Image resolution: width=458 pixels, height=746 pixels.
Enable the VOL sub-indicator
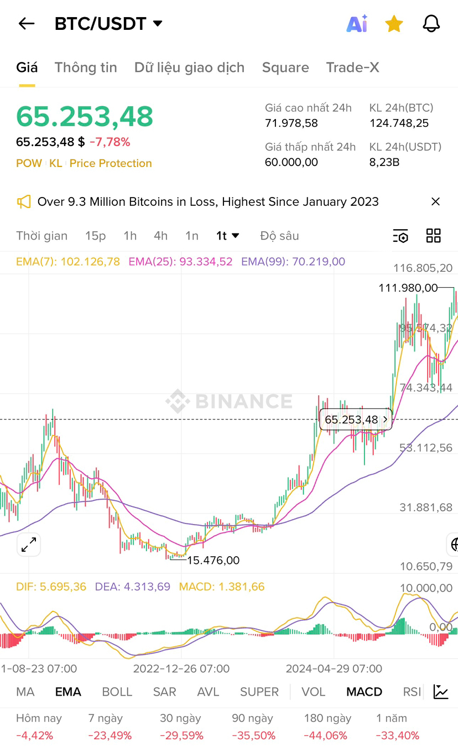[314, 692]
